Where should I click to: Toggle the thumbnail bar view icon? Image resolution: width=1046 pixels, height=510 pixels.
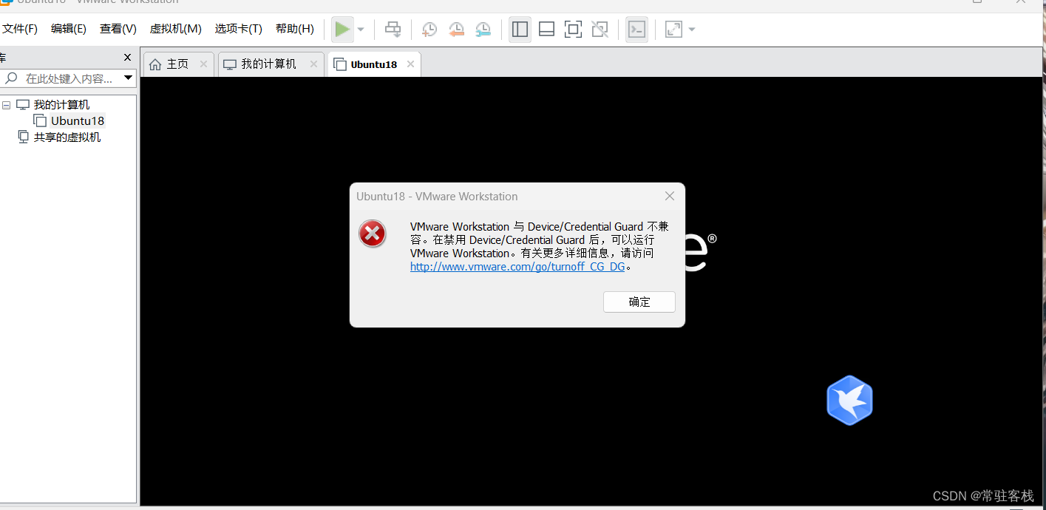(x=546, y=30)
